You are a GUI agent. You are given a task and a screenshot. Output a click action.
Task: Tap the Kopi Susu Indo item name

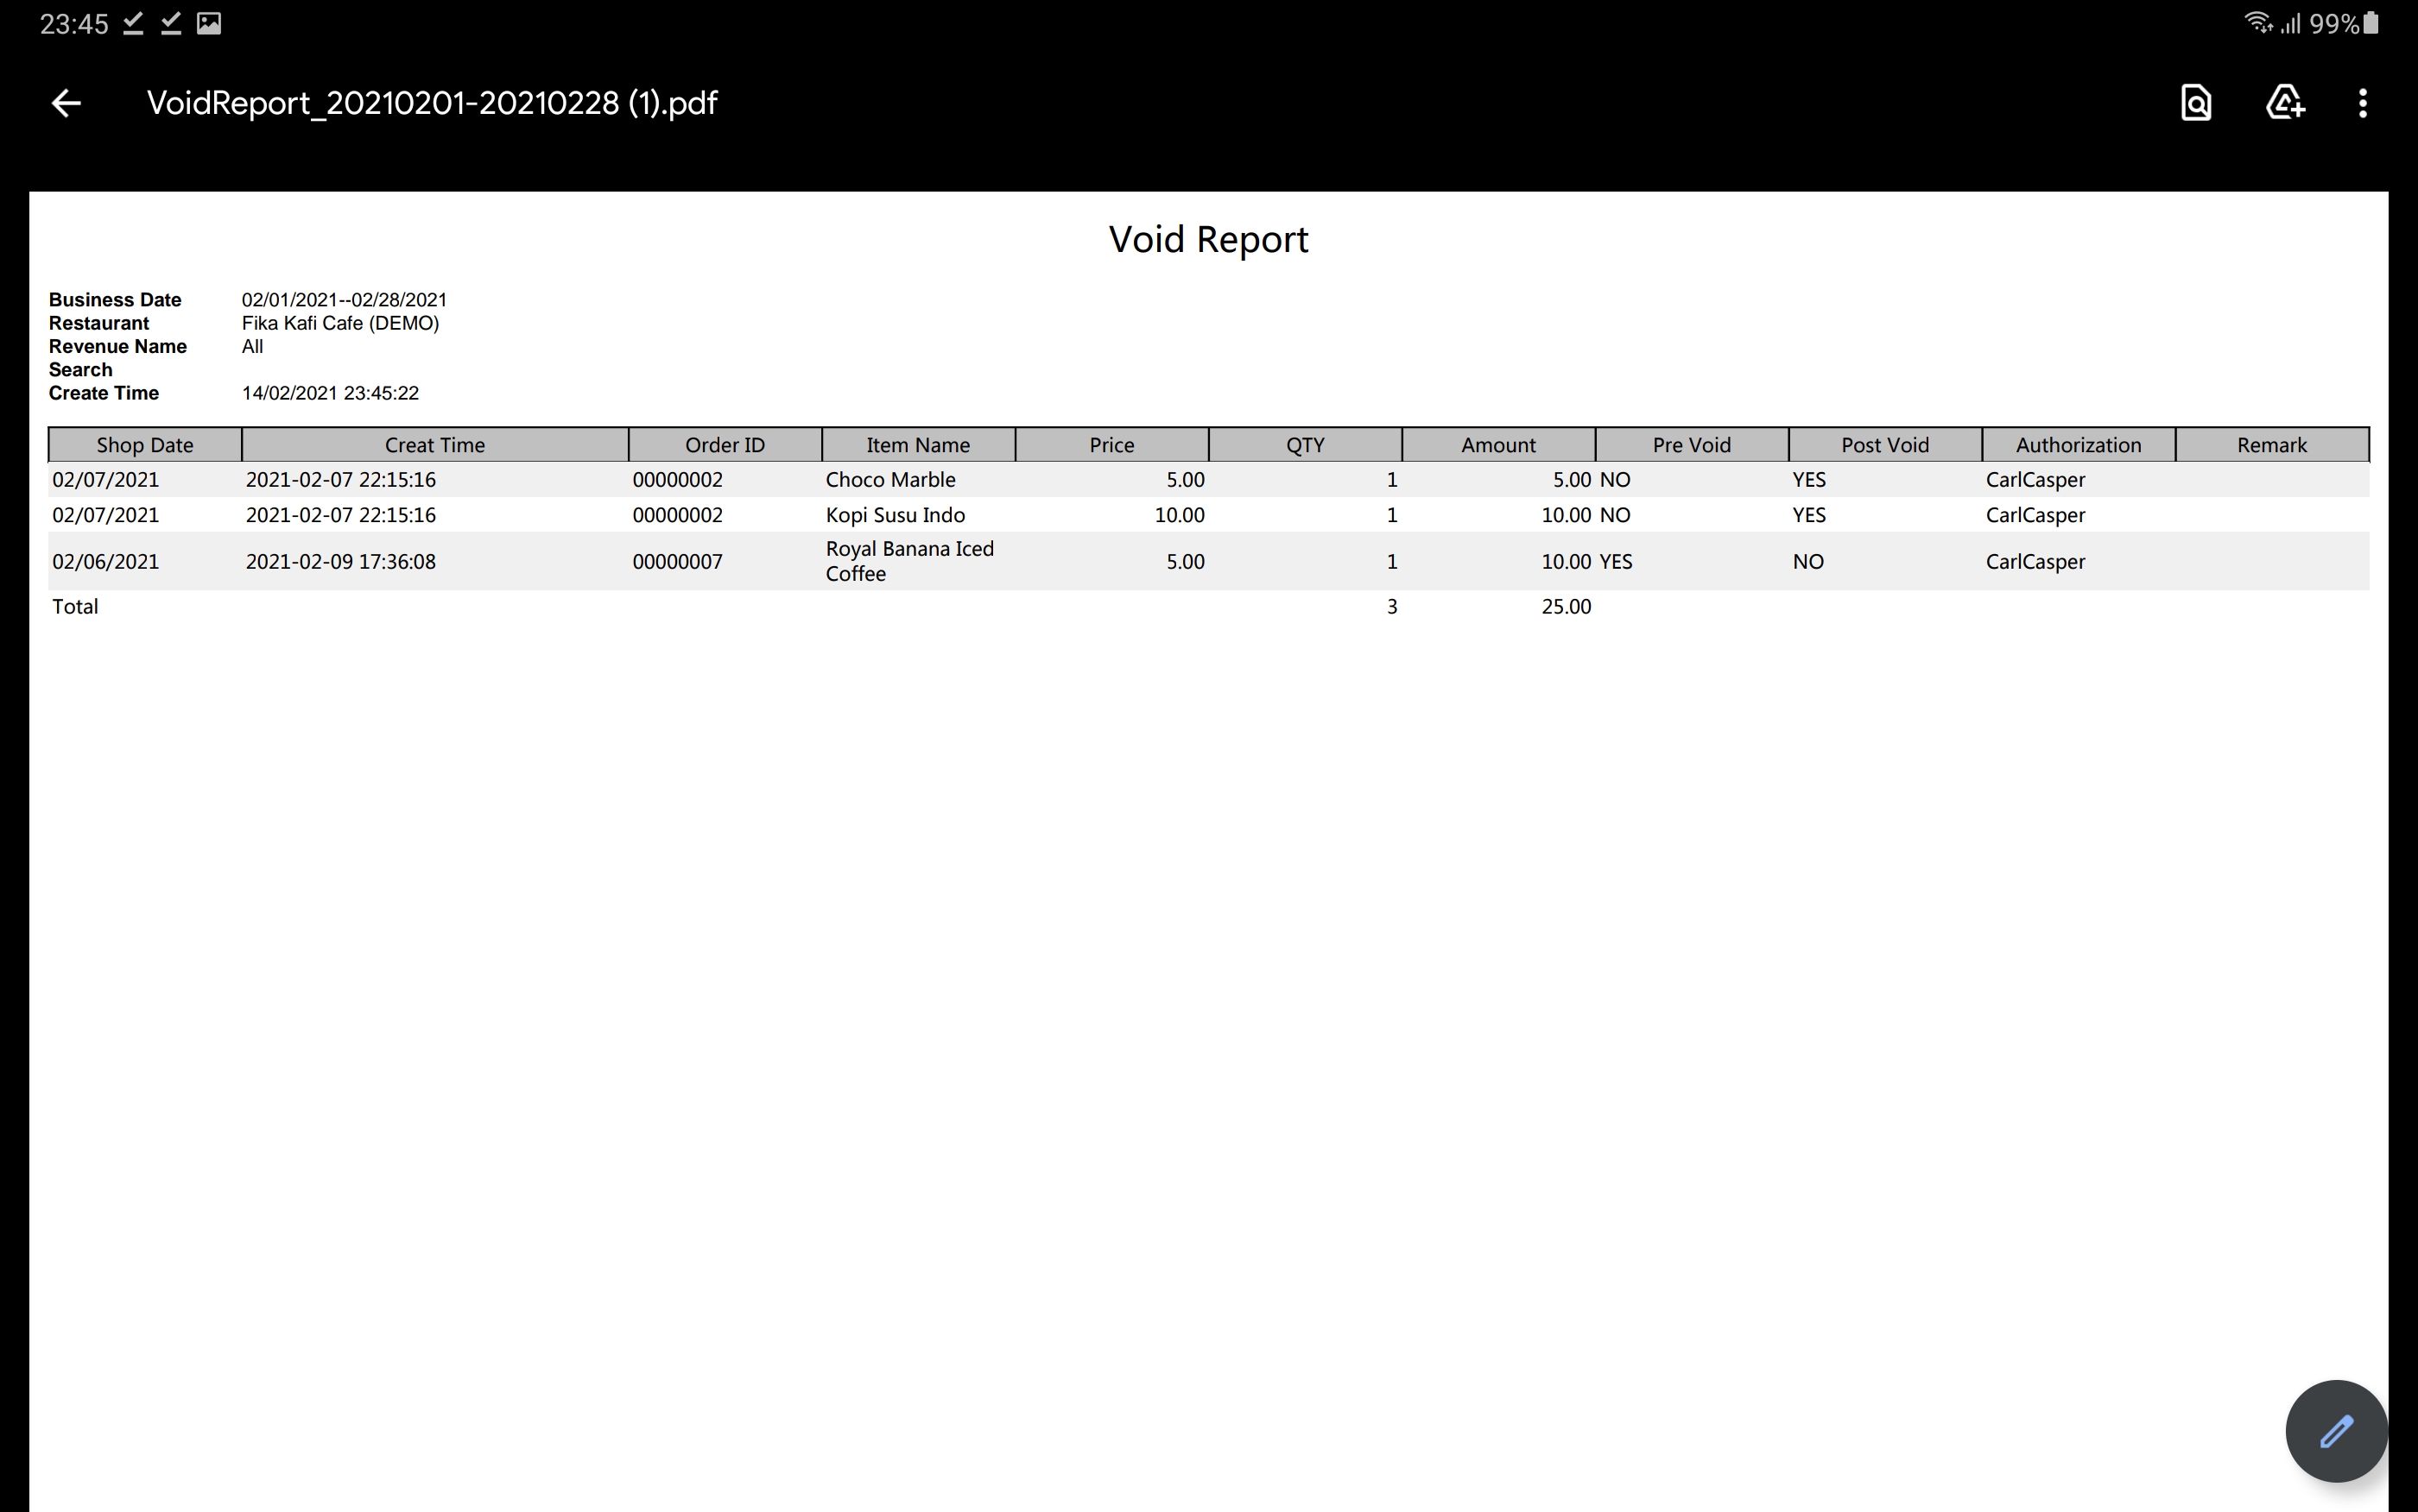896,515
